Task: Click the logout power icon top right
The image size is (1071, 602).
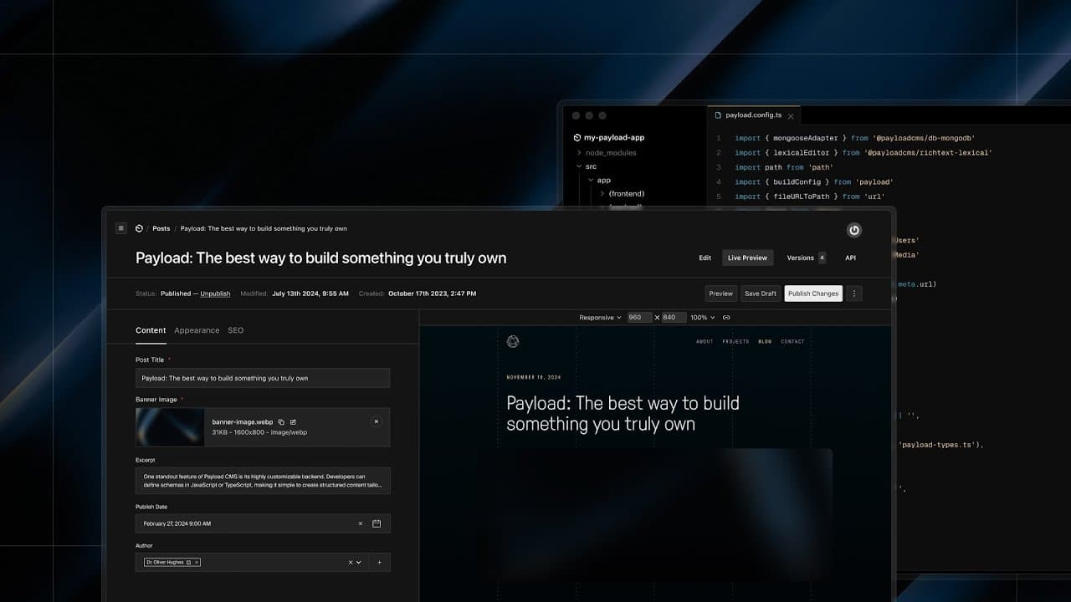Action: point(853,230)
